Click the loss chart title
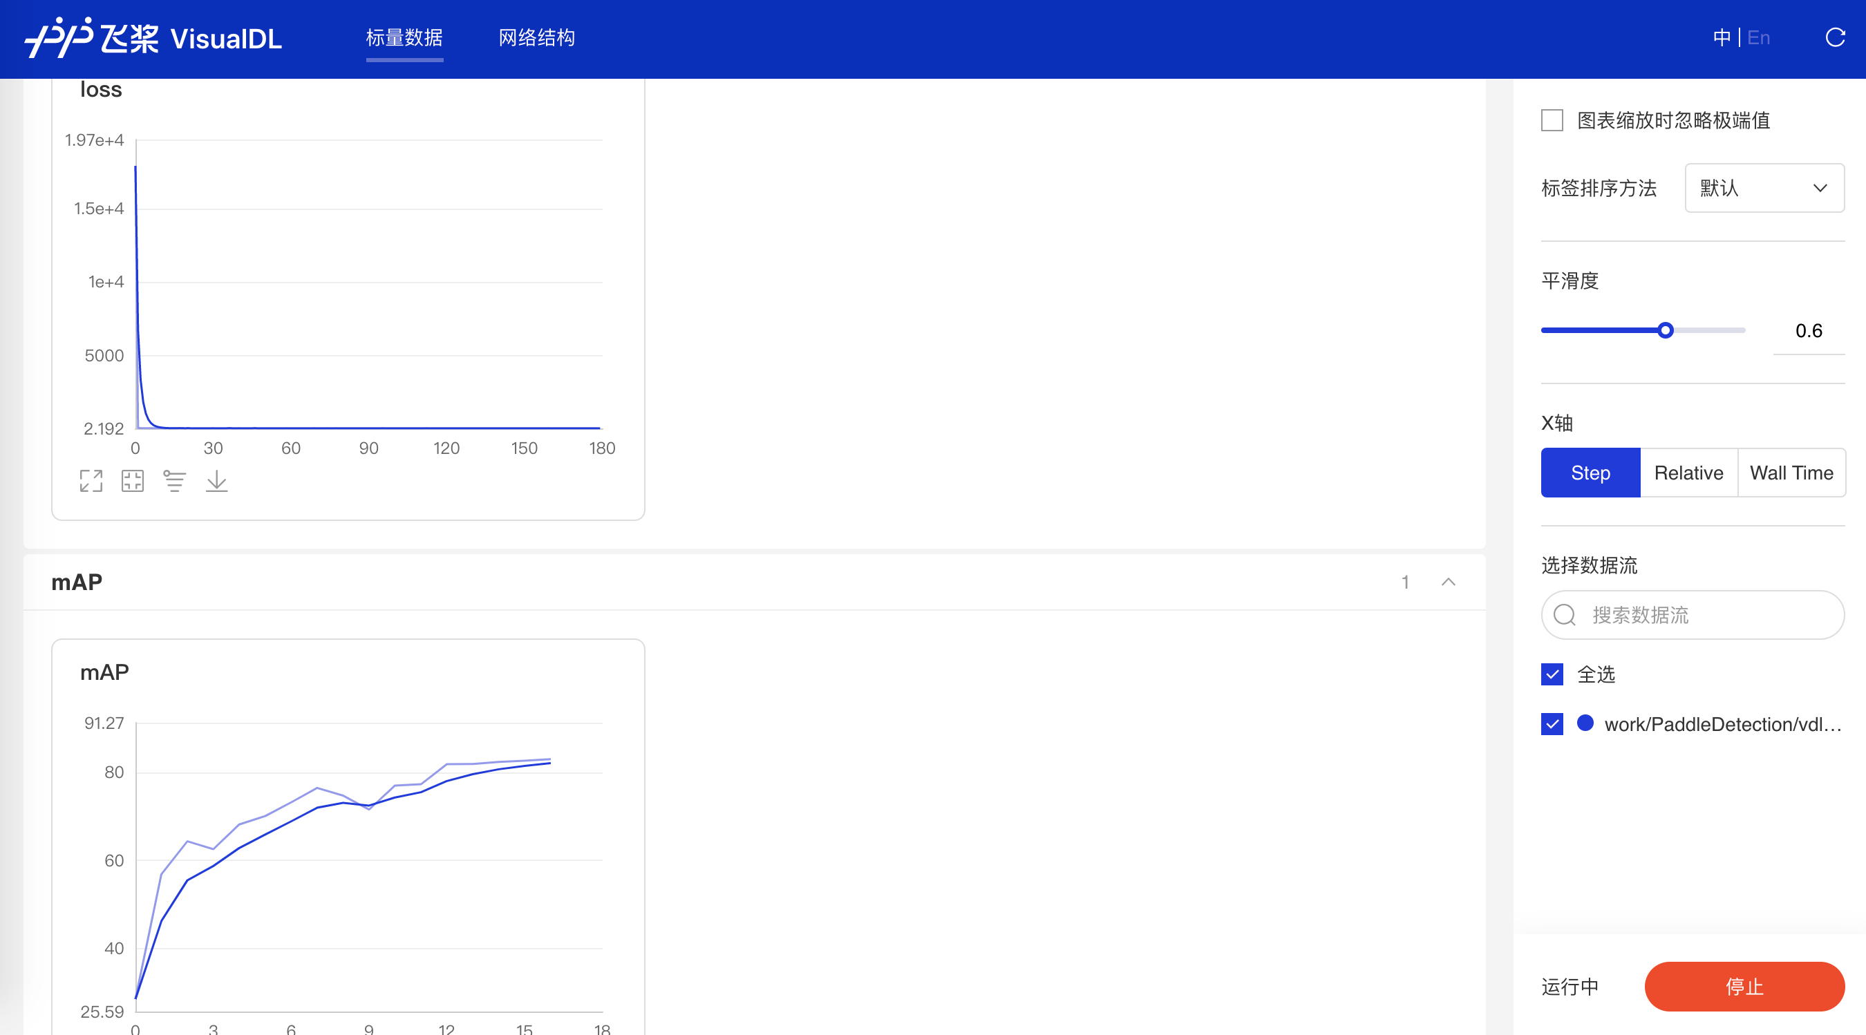This screenshot has height=1035, width=1866. click(x=101, y=90)
